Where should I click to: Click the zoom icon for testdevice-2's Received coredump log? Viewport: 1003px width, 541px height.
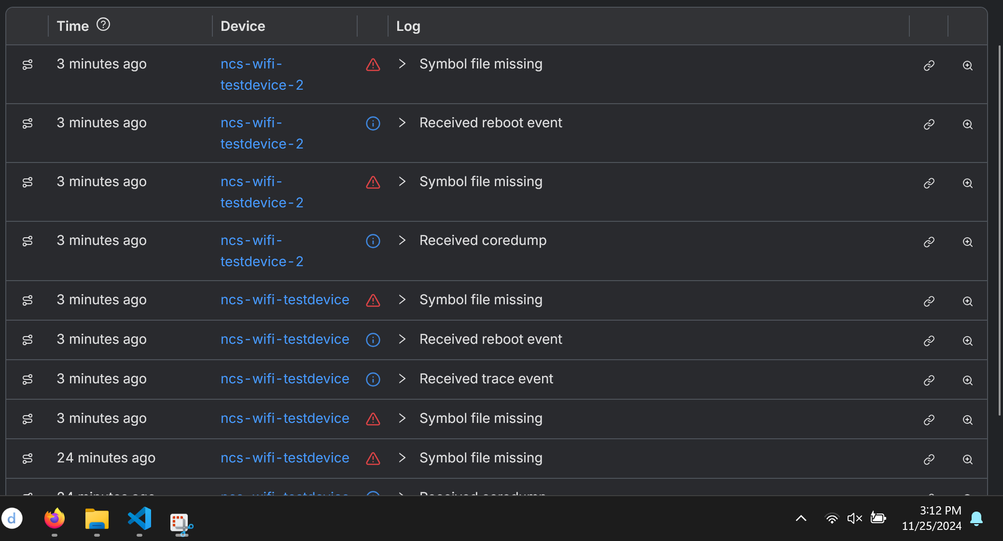pyautogui.click(x=968, y=242)
